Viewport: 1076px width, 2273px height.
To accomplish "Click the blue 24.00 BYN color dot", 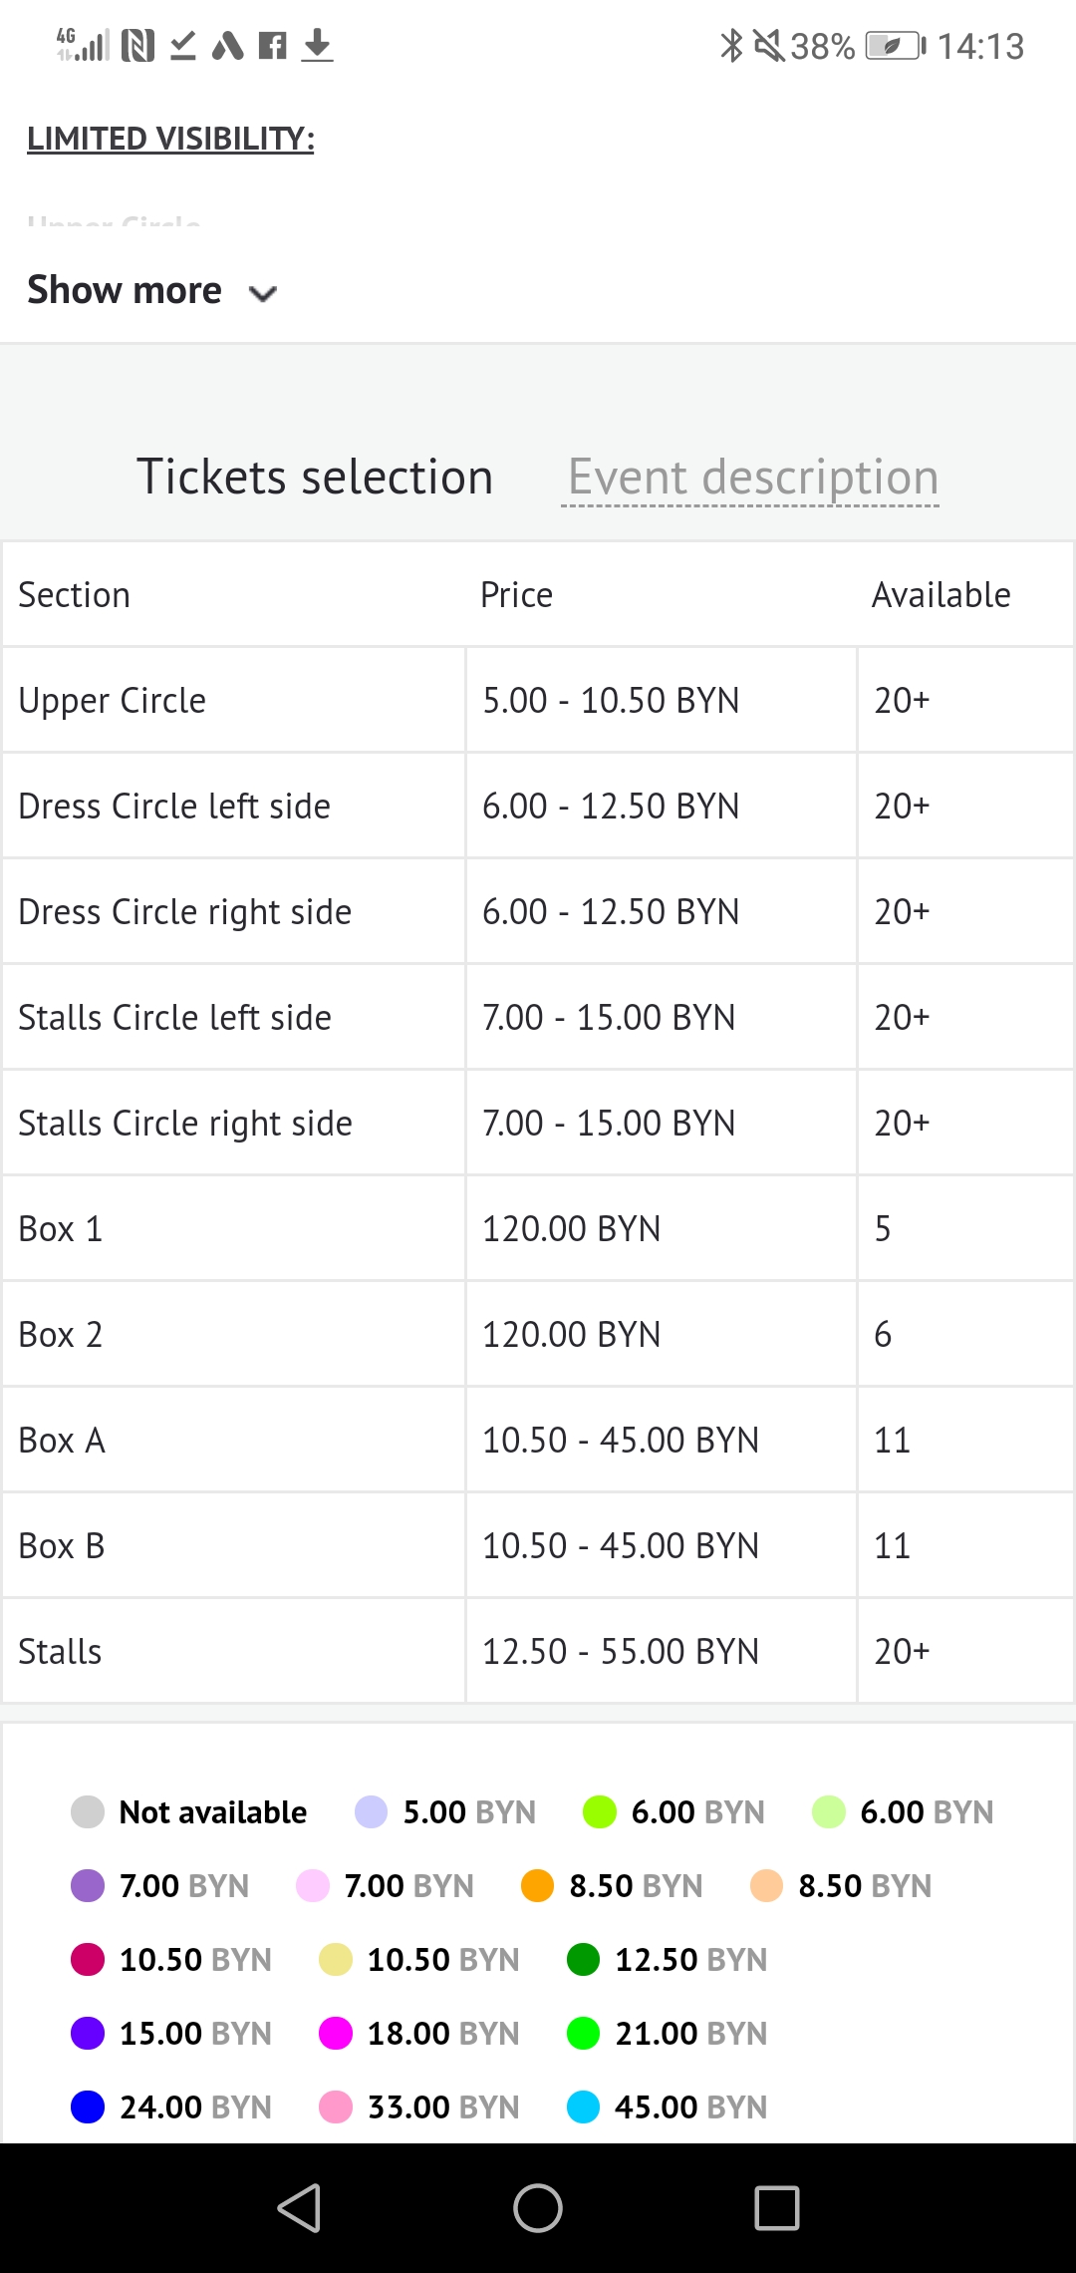I will point(88,2107).
